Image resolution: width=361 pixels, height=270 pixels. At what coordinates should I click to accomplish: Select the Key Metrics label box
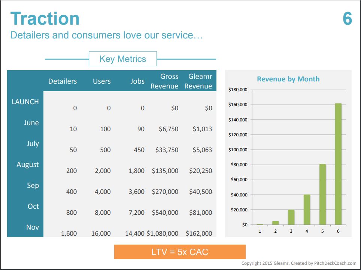pos(123,59)
